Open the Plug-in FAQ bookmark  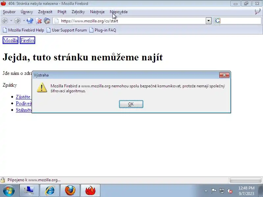pos(103,30)
